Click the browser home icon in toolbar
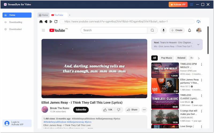Viewport: 214px width, 133px height. 41,22
